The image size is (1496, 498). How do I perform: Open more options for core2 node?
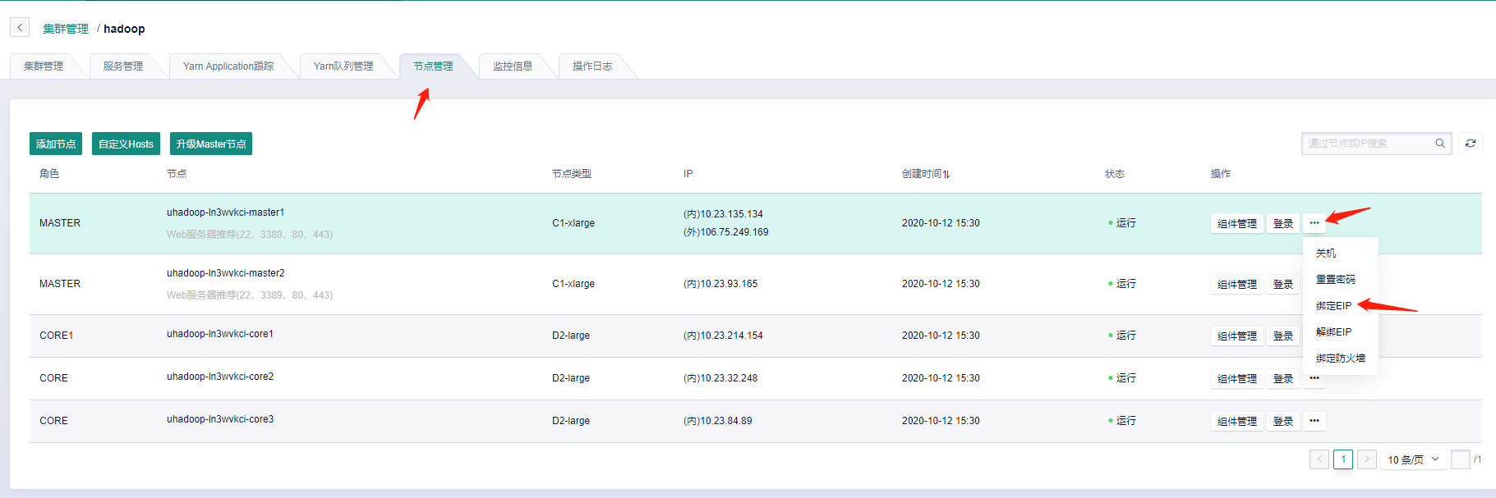pyautogui.click(x=1314, y=378)
